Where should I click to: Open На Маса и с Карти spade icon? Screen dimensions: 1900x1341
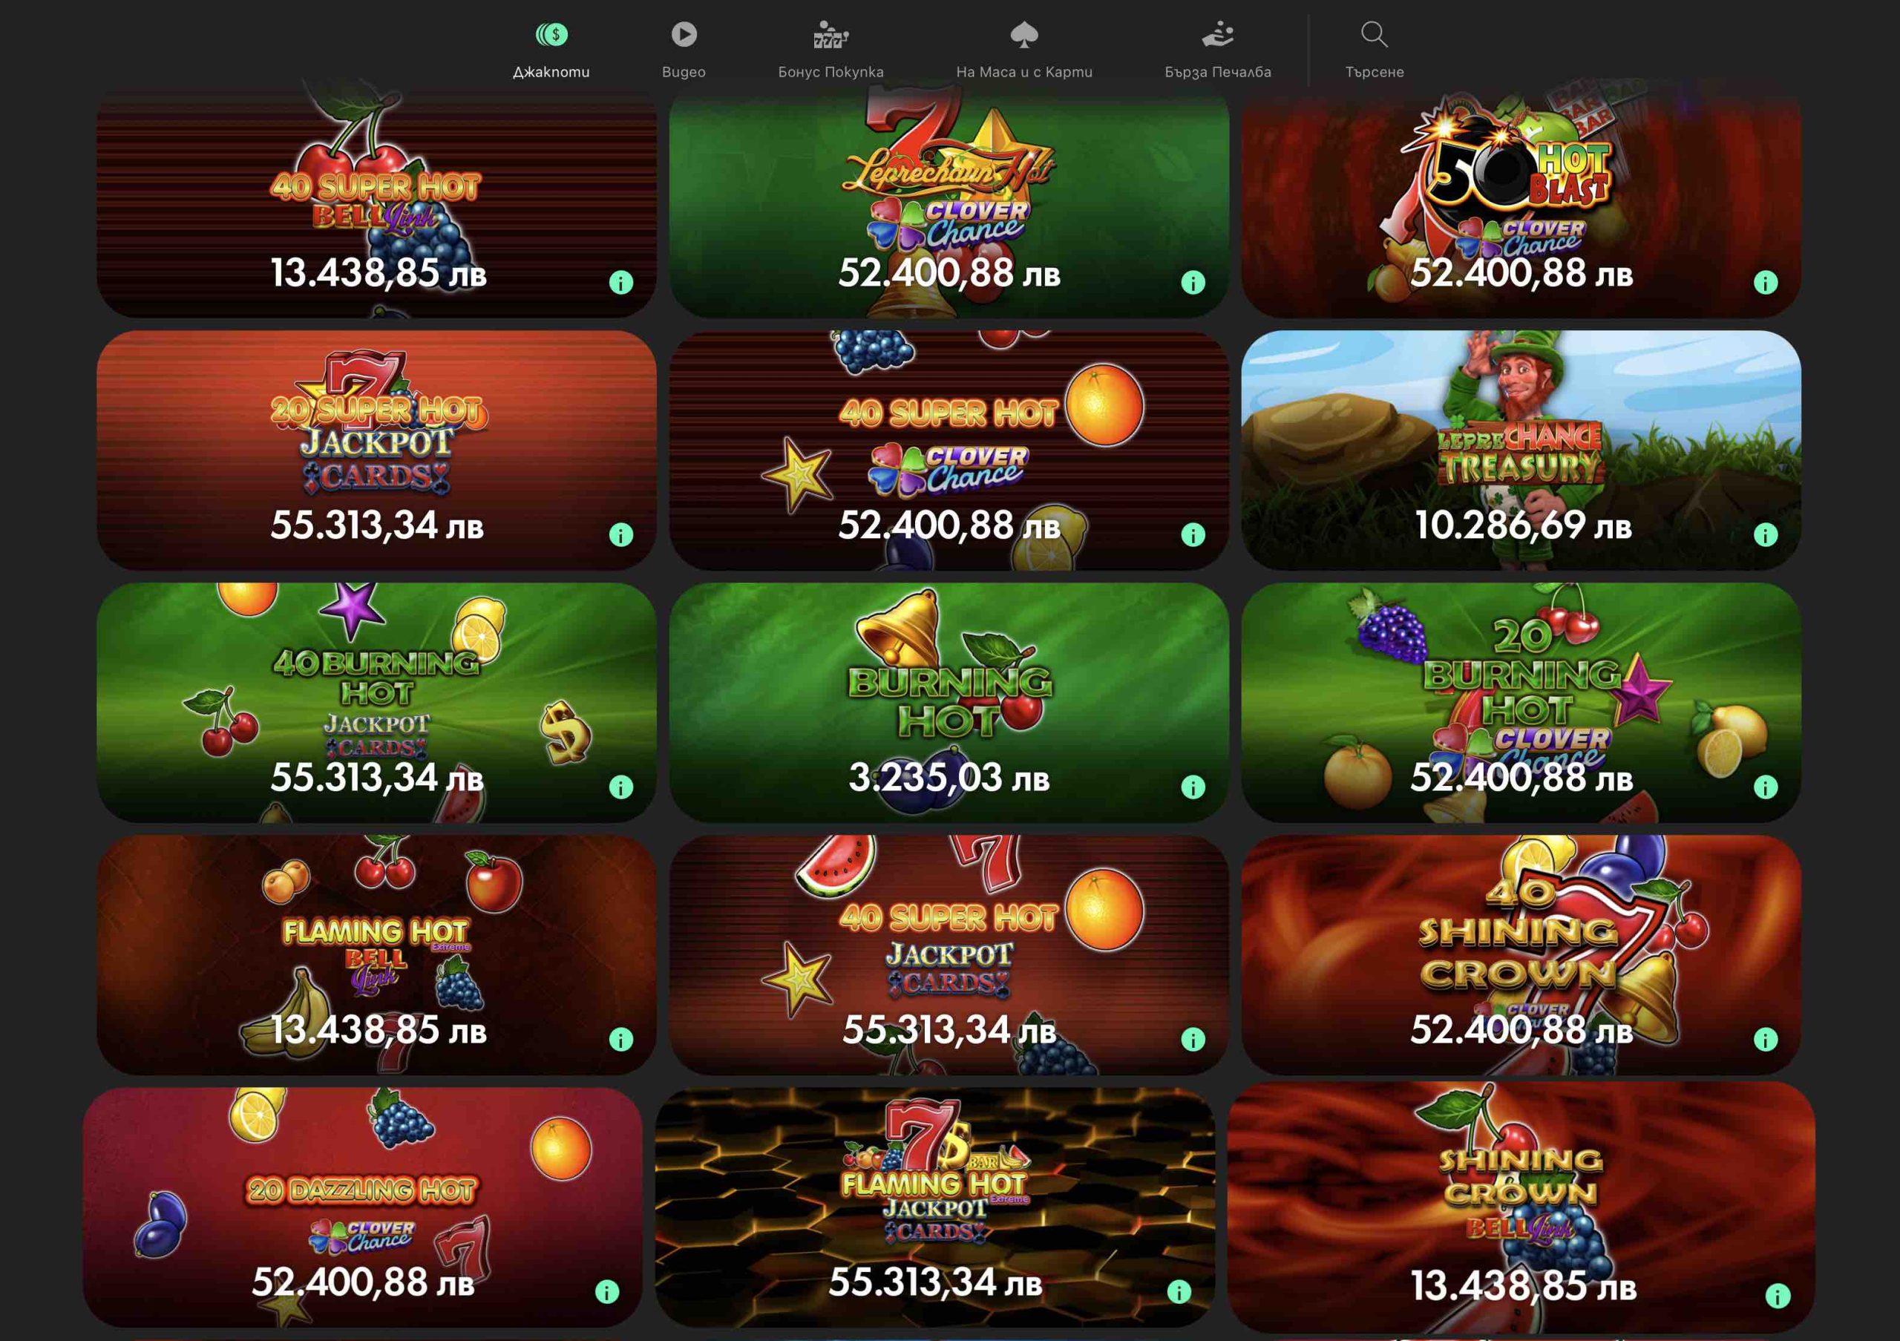point(1024,35)
